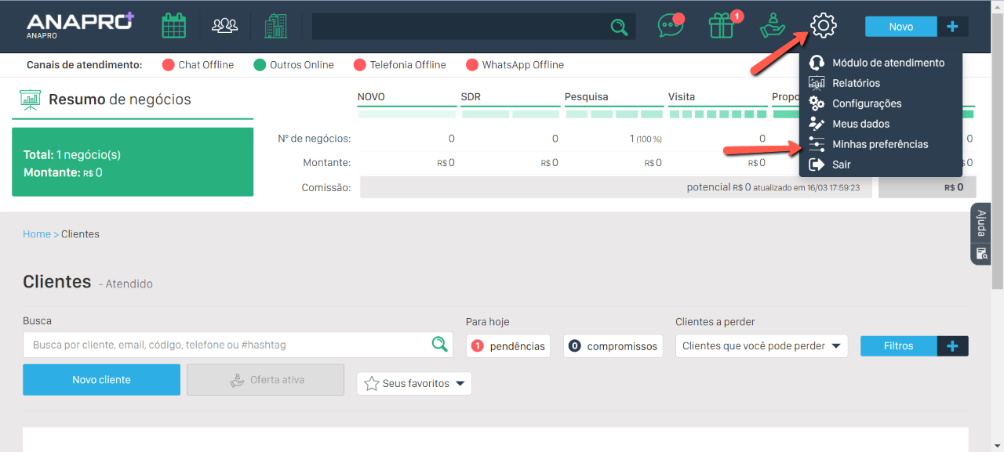Click the pendências counter button
Screen dimensions: 1004x452
pos(507,346)
